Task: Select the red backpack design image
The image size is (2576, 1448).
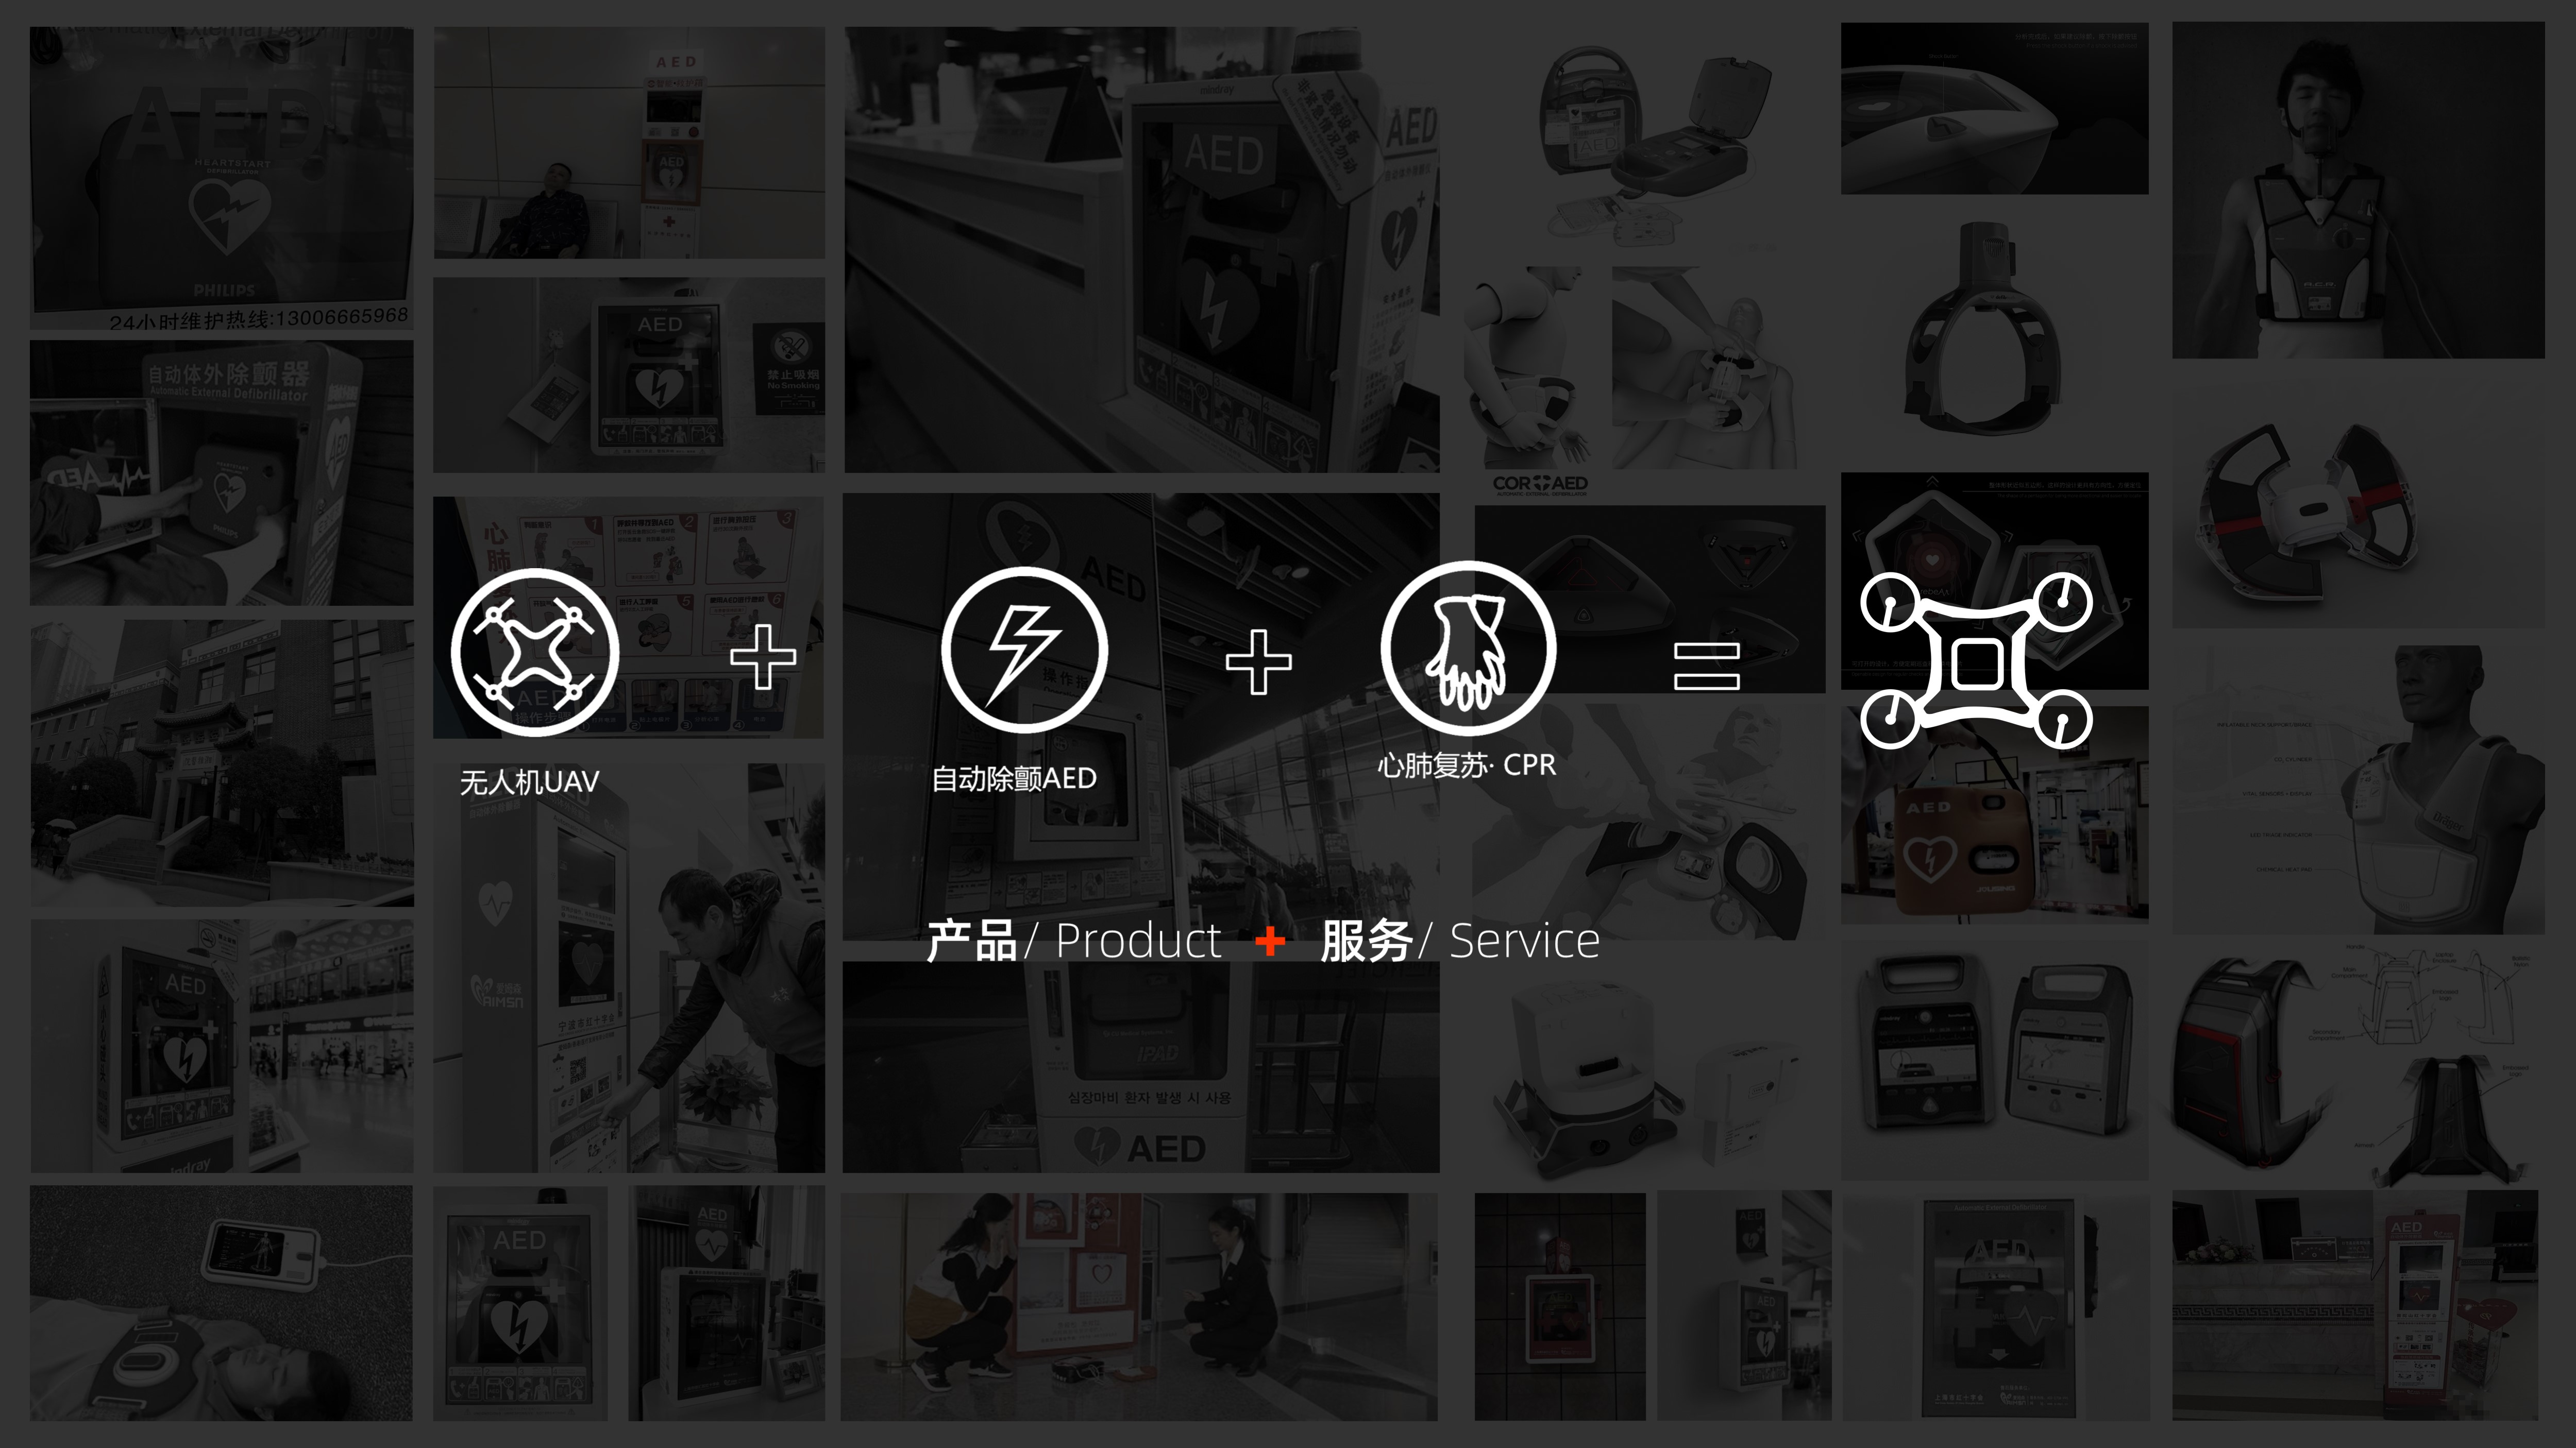Action: (x=2358, y=1062)
